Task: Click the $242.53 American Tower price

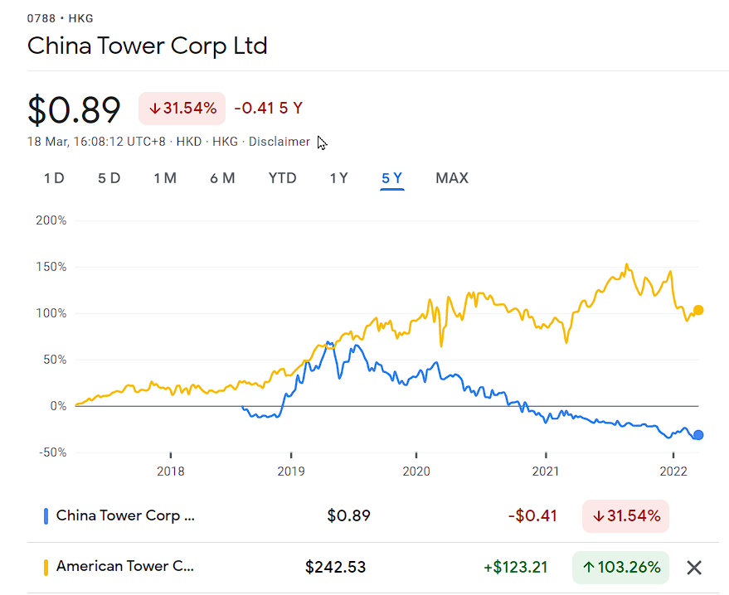Action: (x=335, y=567)
